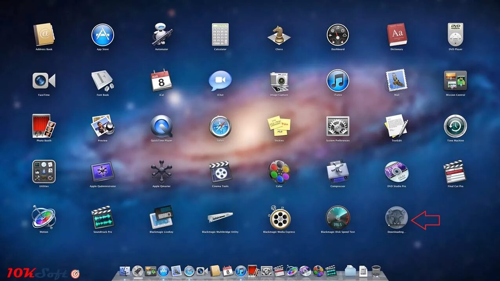Open the Dashboard app
This screenshot has height=281, width=500.
coord(338,34)
